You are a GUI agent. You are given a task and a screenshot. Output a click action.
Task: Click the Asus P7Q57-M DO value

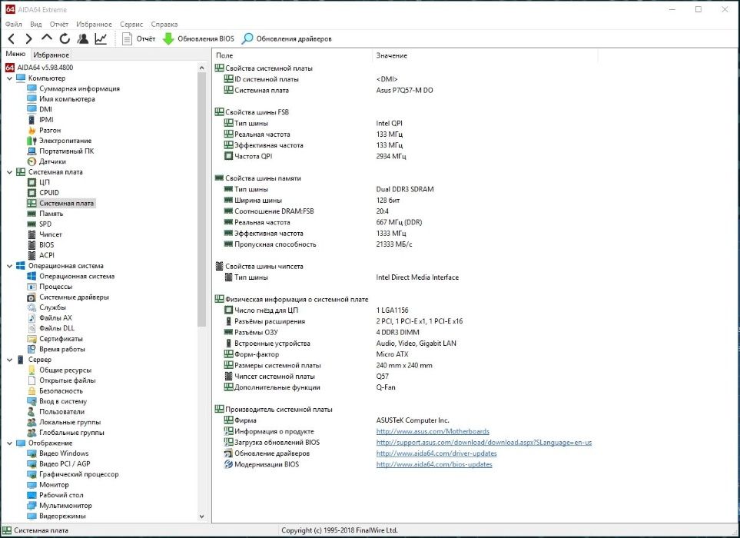404,90
